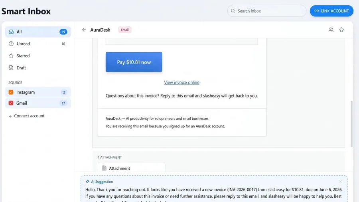The height and width of the screenshot is (202, 359).
Task: Dismiss the AI Suggestion panel
Action: (x=341, y=181)
